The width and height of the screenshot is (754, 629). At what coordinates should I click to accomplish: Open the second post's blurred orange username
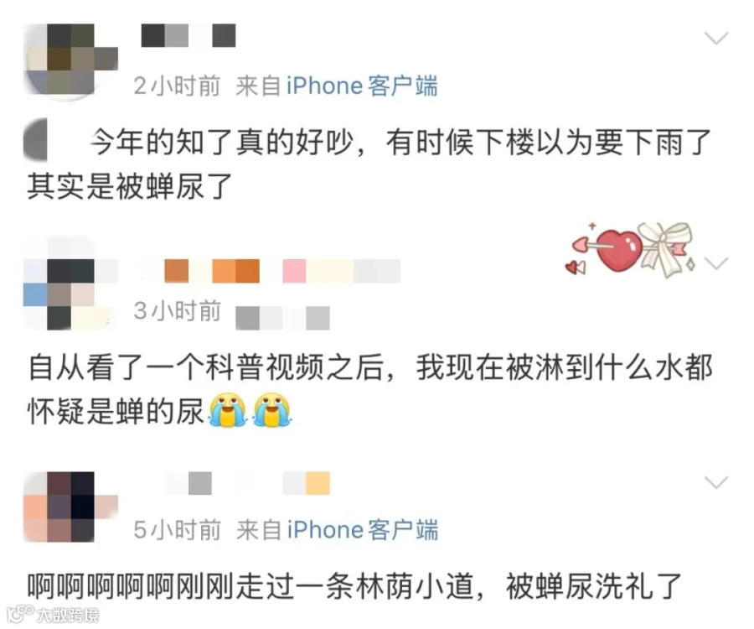282,271
